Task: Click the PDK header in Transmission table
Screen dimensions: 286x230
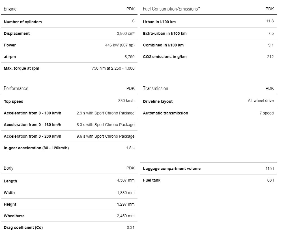Action: point(270,88)
